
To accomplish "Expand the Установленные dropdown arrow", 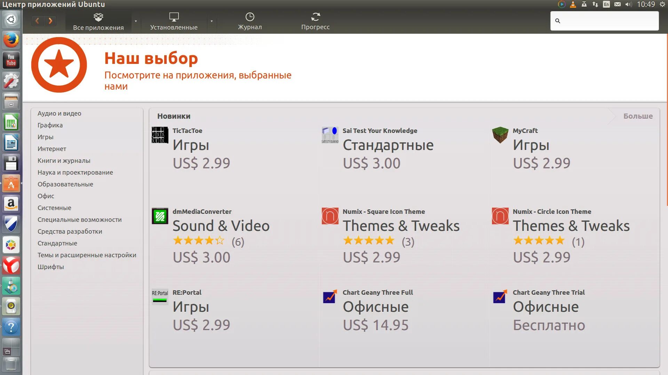I will pos(212,21).
